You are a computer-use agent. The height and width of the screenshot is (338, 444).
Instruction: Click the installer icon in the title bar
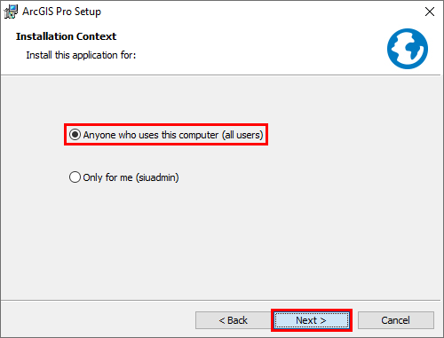(x=11, y=12)
